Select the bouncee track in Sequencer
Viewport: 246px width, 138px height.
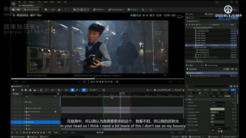pyautogui.click(x=36, y=122)
